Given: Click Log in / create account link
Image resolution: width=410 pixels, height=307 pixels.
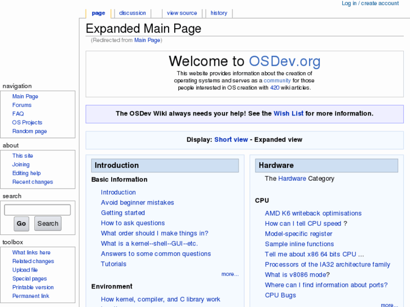Looking at the screenshot, I should point(370,3).
